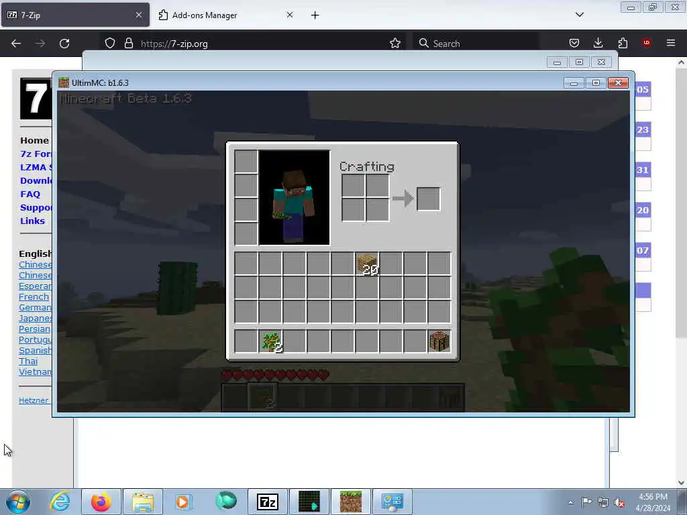Switch to the 7-Zip tab
Image resolution: width=687 pixels, height=515 pixels.
pos(75,15)
